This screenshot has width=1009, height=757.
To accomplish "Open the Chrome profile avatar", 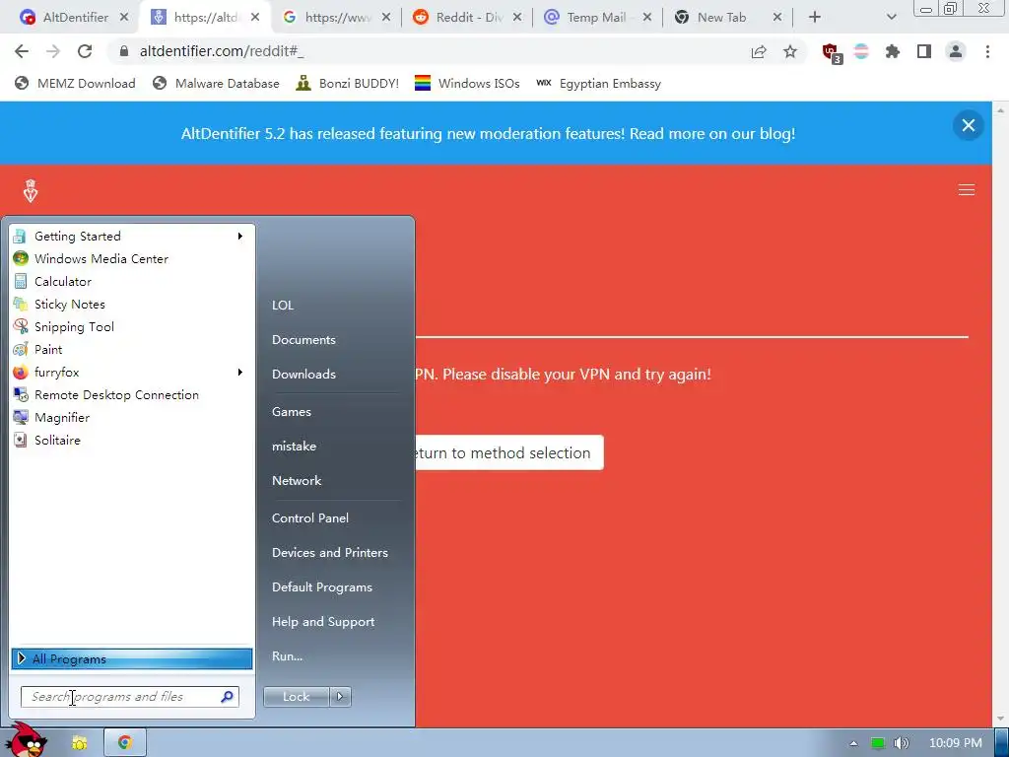I will point(956,51).
